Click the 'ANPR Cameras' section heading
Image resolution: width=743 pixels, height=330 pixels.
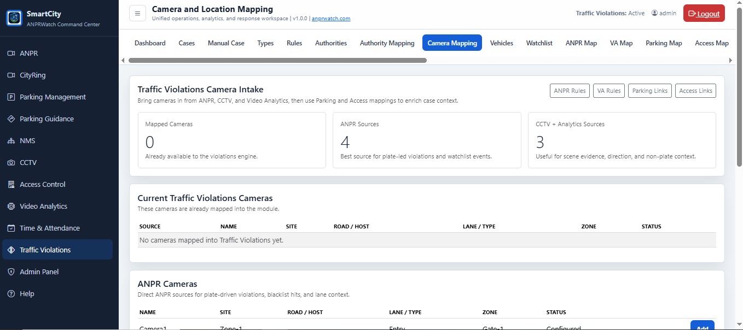coord(167,284)
